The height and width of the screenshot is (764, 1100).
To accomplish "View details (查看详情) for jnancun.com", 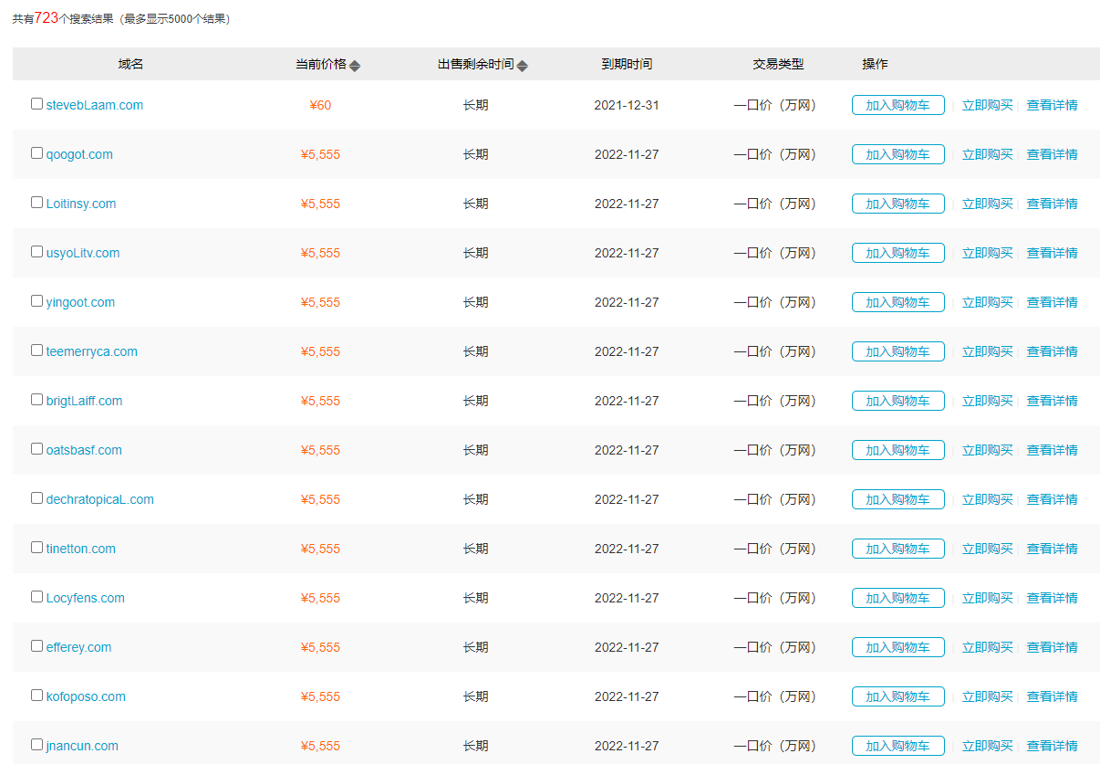I will [x=1053, y=746].
